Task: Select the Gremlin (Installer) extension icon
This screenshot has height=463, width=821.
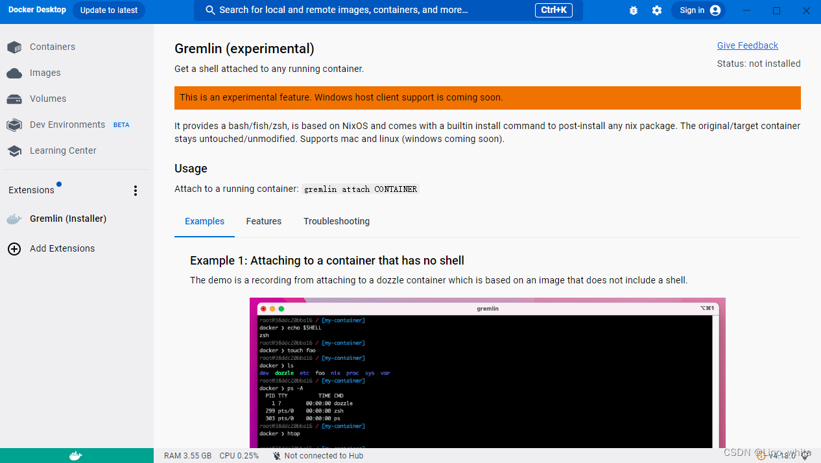Action: pos(14,219)
